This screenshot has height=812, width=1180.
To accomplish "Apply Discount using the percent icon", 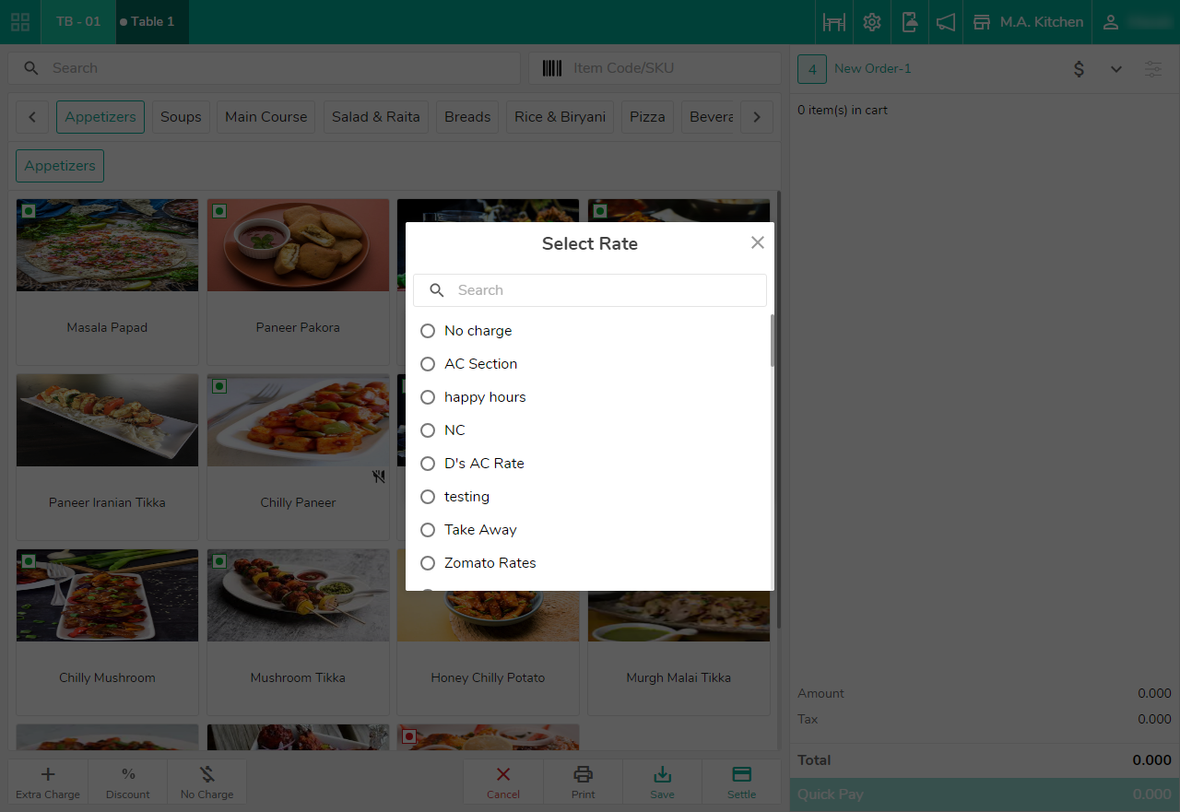I will coord(128,774).
